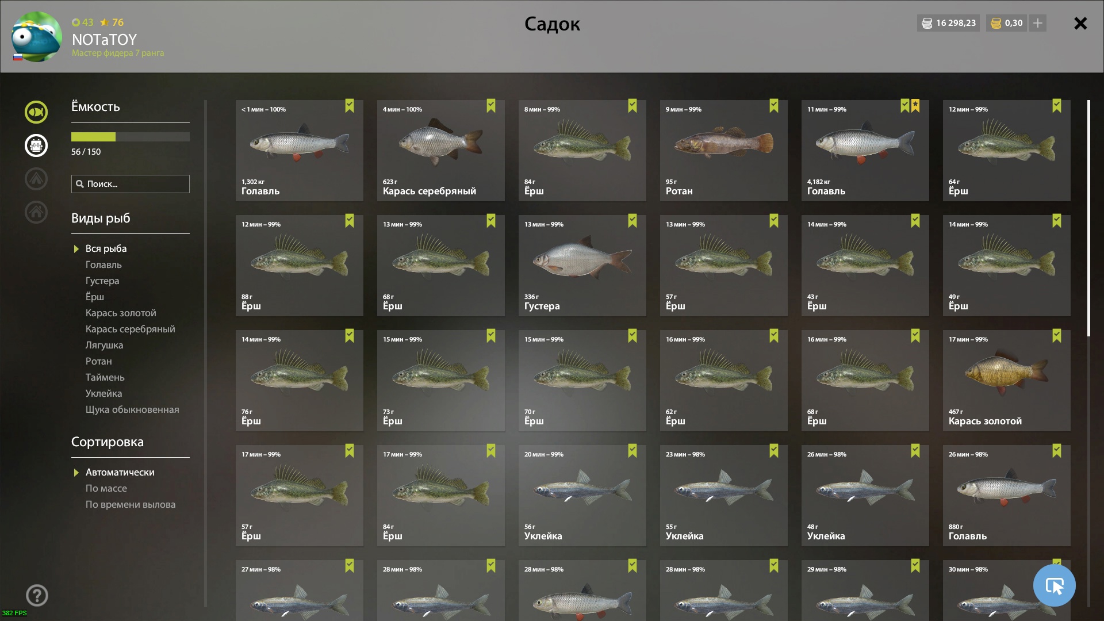Click the plus icon to add gold
1104x621 pixels.
pos(1038,23)
